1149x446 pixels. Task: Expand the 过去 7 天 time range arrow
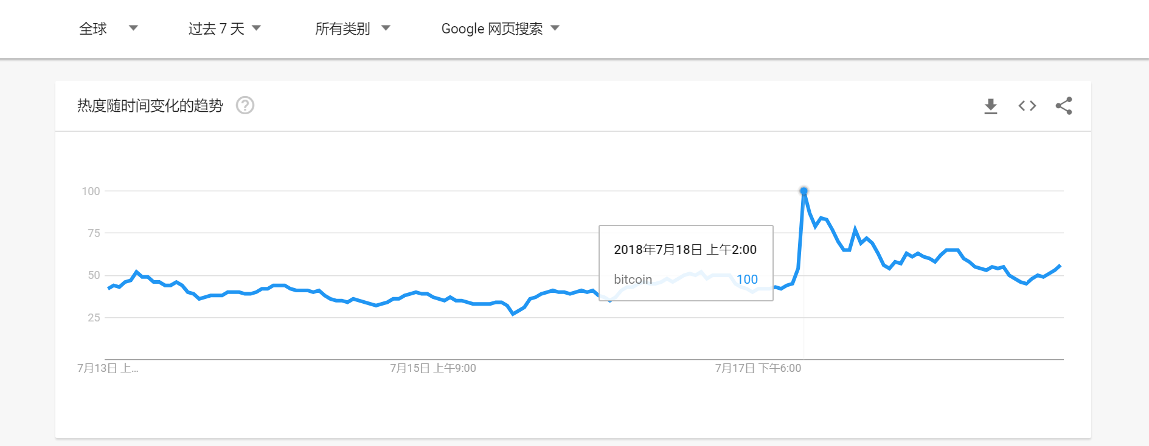tap(257, 28)
